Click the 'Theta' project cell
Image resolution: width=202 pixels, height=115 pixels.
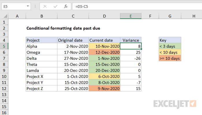pos(42,64)
